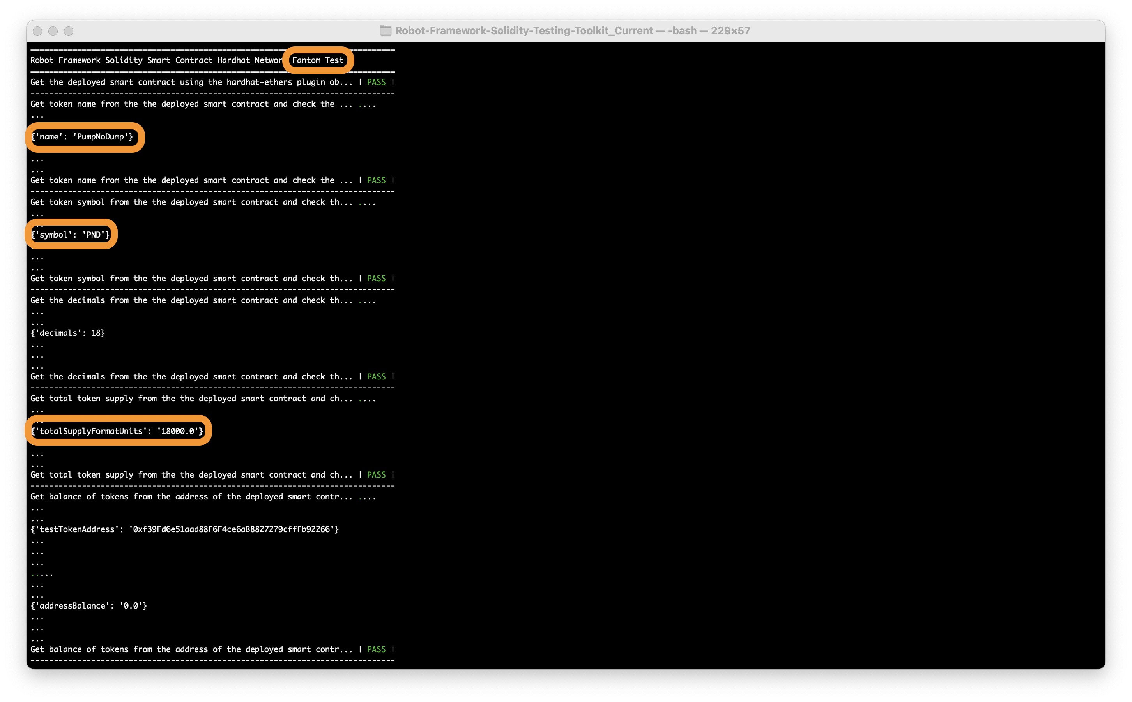The image size is (1132, 702).
Task: Click PASS next to balance of tokens test
Action: tap(376, 649)
